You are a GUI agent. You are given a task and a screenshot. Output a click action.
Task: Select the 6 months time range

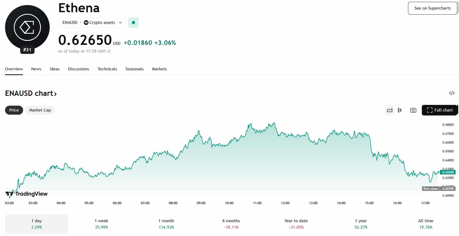pos(231,224)
